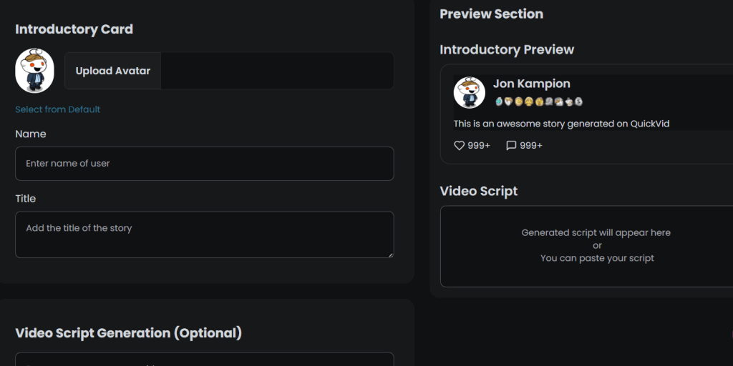
Task: Click the preview avatar beside Jon Kampion
Action: 470,93
